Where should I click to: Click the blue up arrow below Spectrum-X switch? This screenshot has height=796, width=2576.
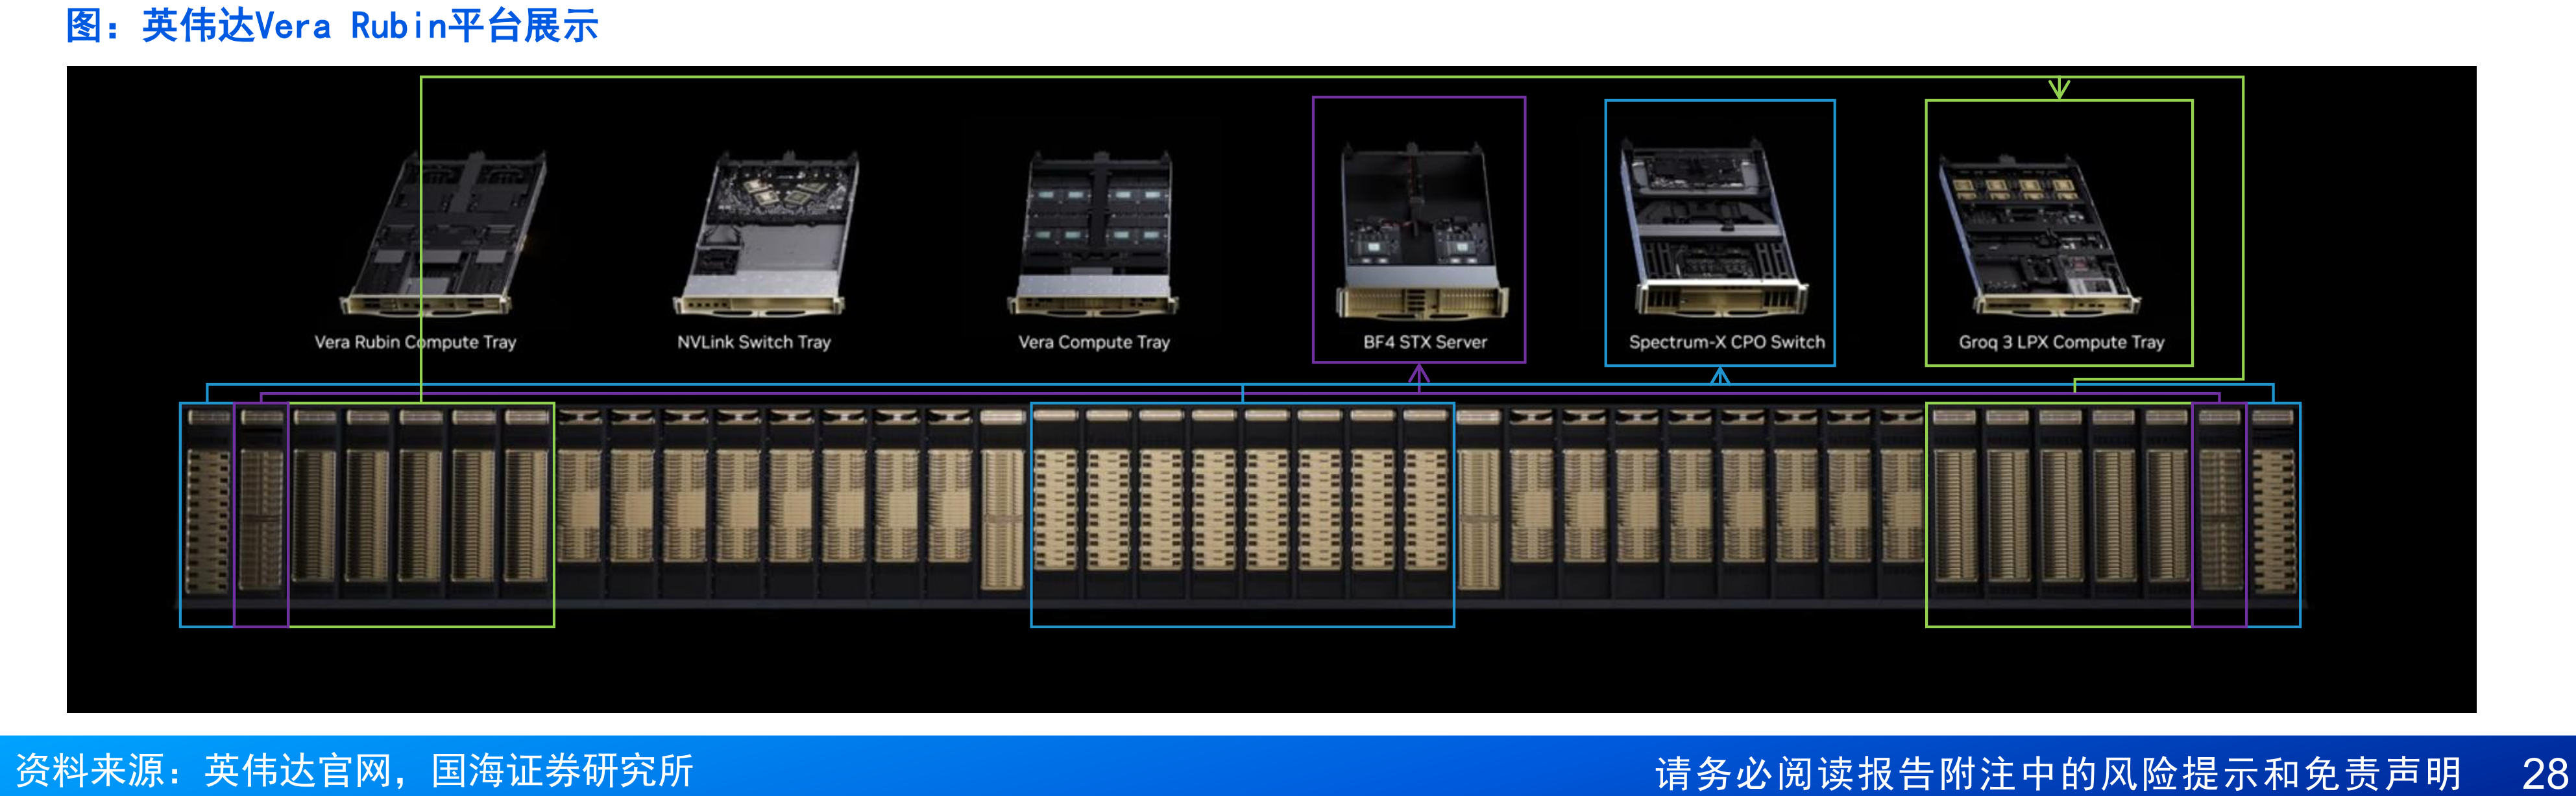(1720, 375)
